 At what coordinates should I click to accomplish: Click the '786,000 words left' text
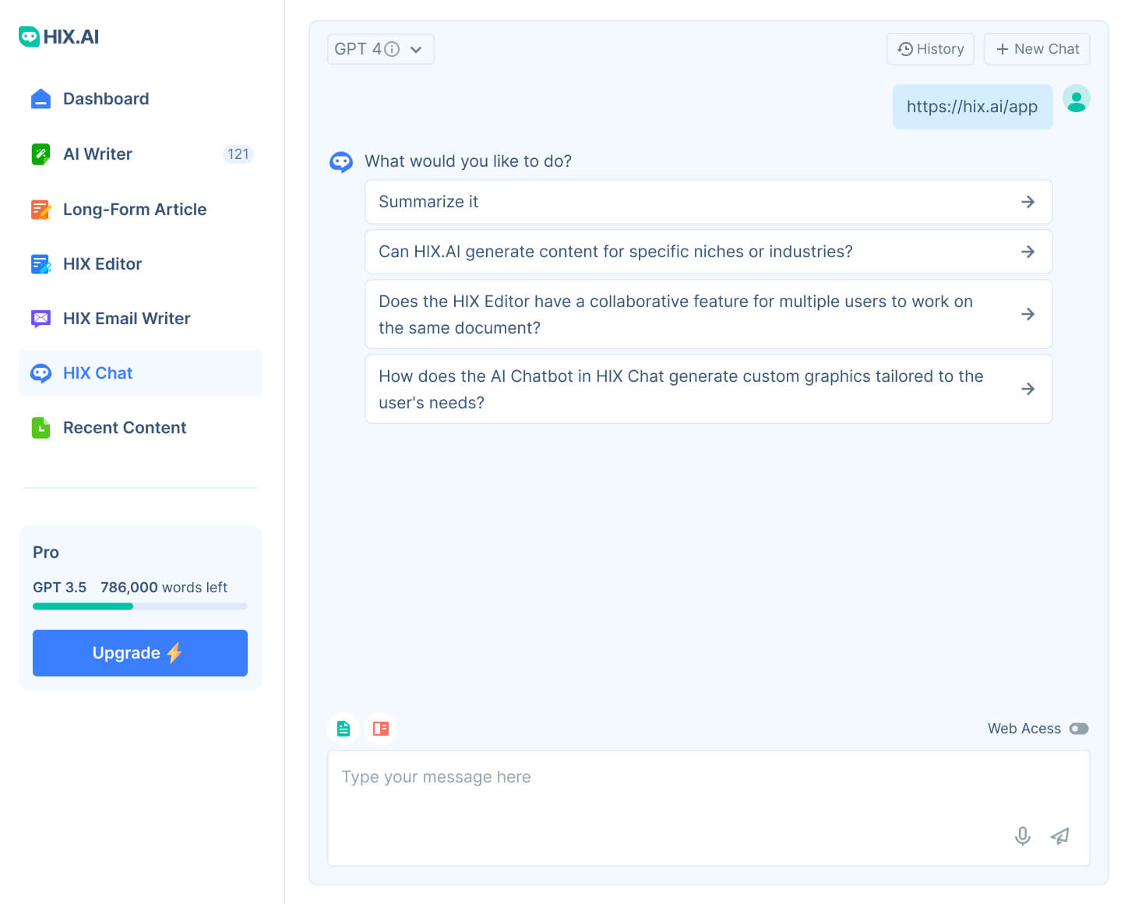[164, 588]
